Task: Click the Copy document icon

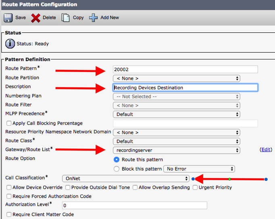Action: tap(66, 18)
